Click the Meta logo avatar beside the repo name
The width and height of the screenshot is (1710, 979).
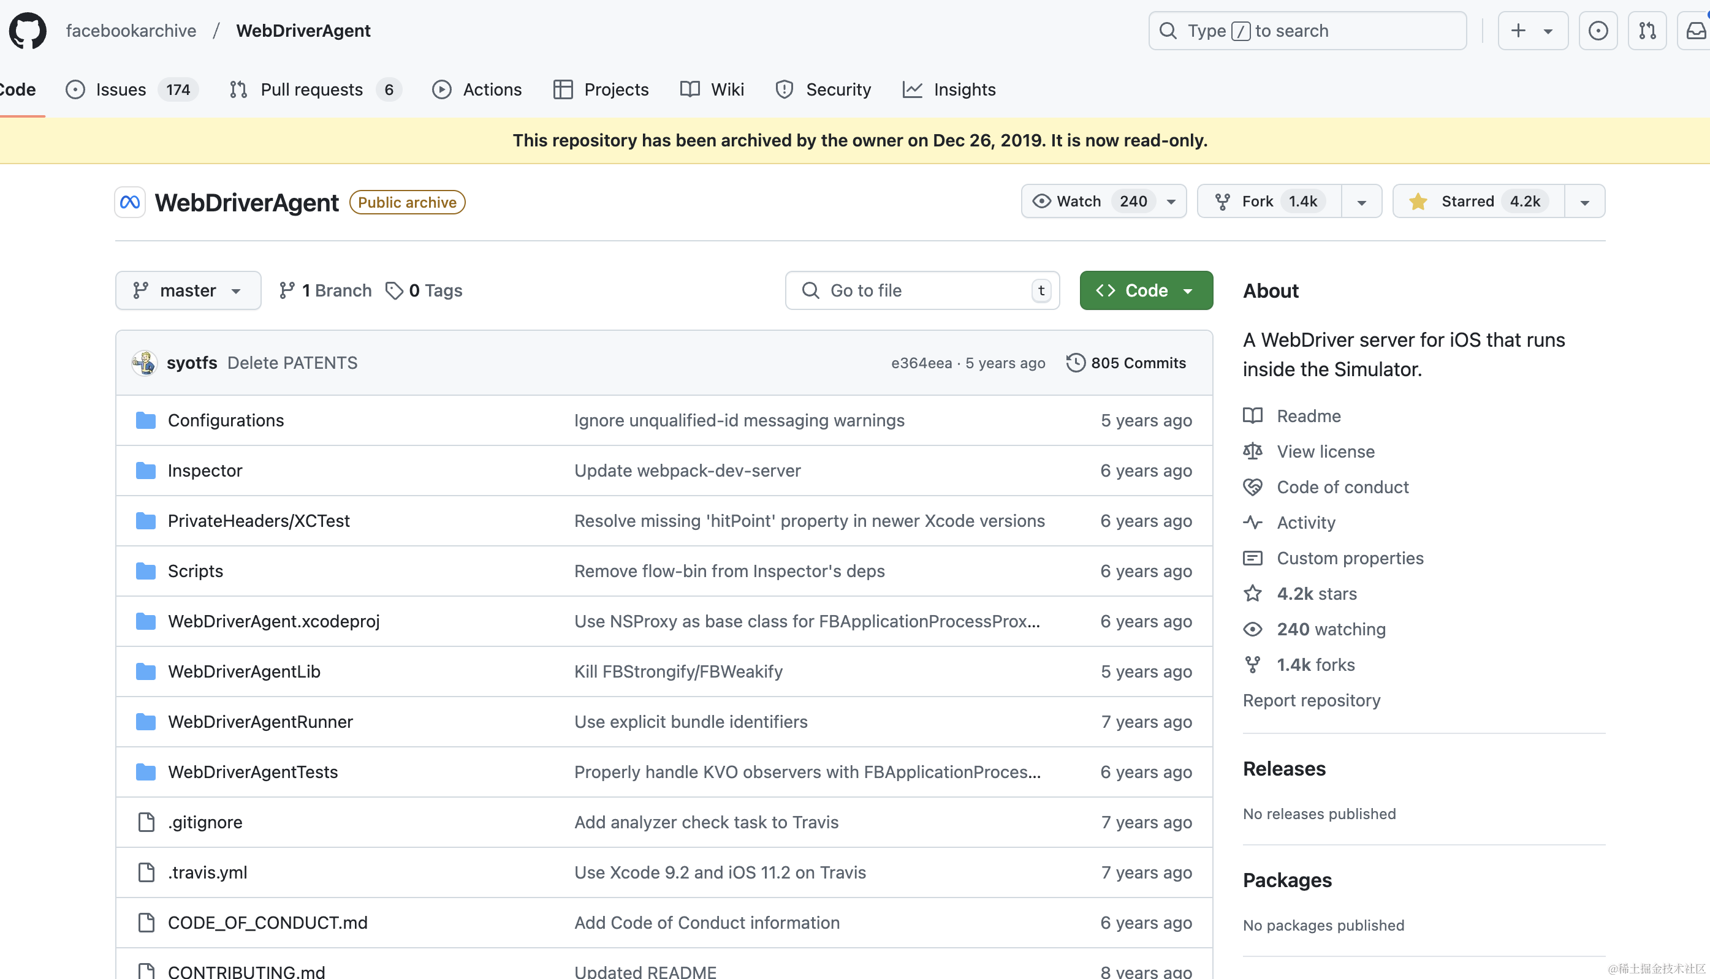pyautogui.click(x=130, y=202)
